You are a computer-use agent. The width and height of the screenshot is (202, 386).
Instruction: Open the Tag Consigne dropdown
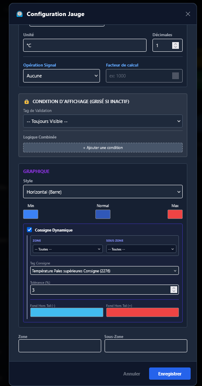(105, 271)
